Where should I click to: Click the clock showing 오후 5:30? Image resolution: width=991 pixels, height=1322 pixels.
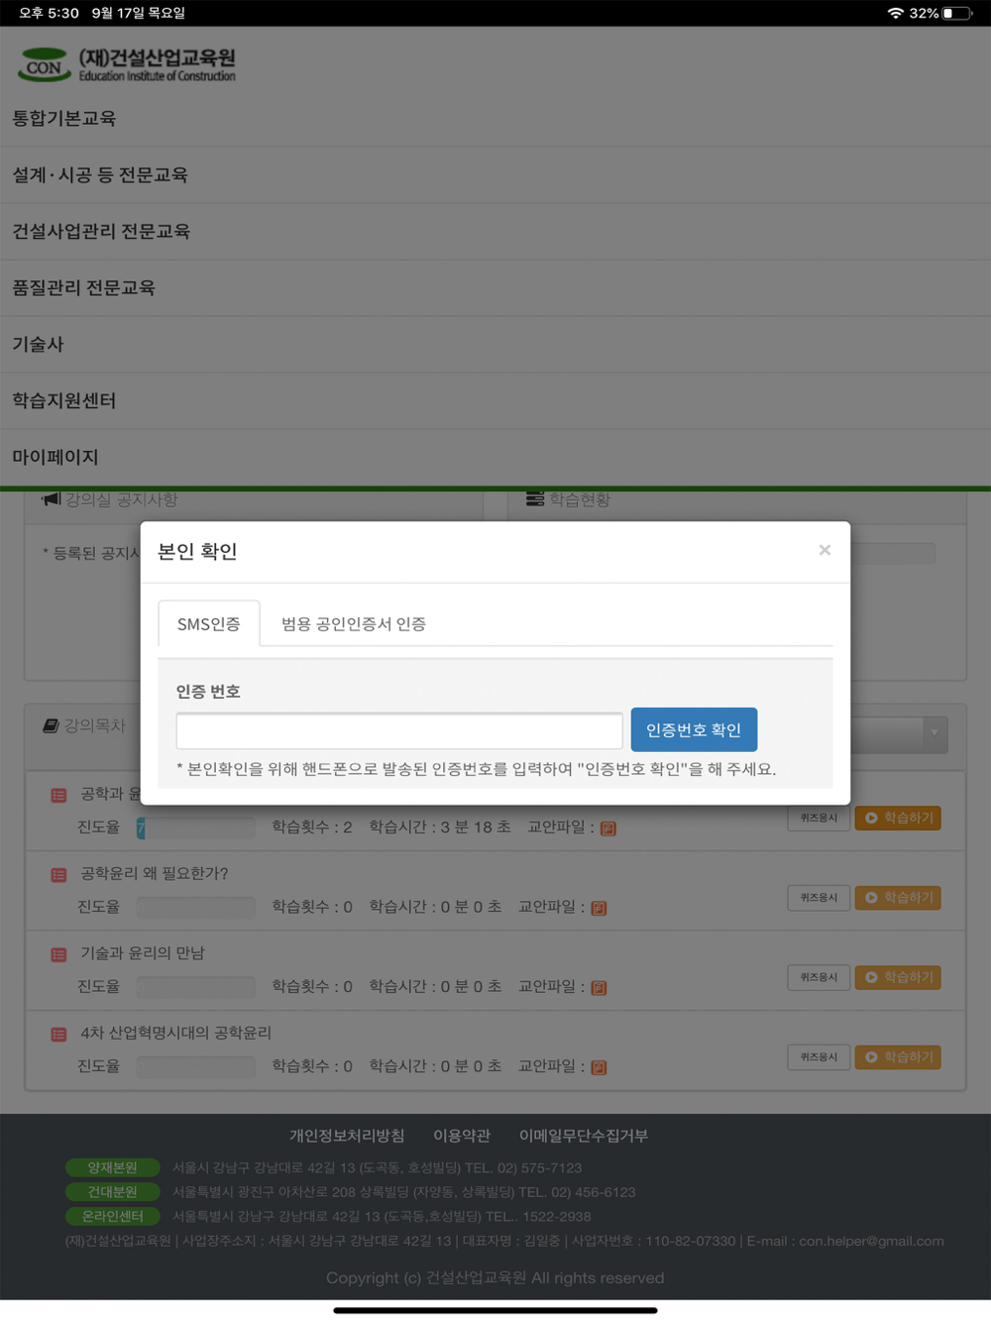[x=49, y=13]
